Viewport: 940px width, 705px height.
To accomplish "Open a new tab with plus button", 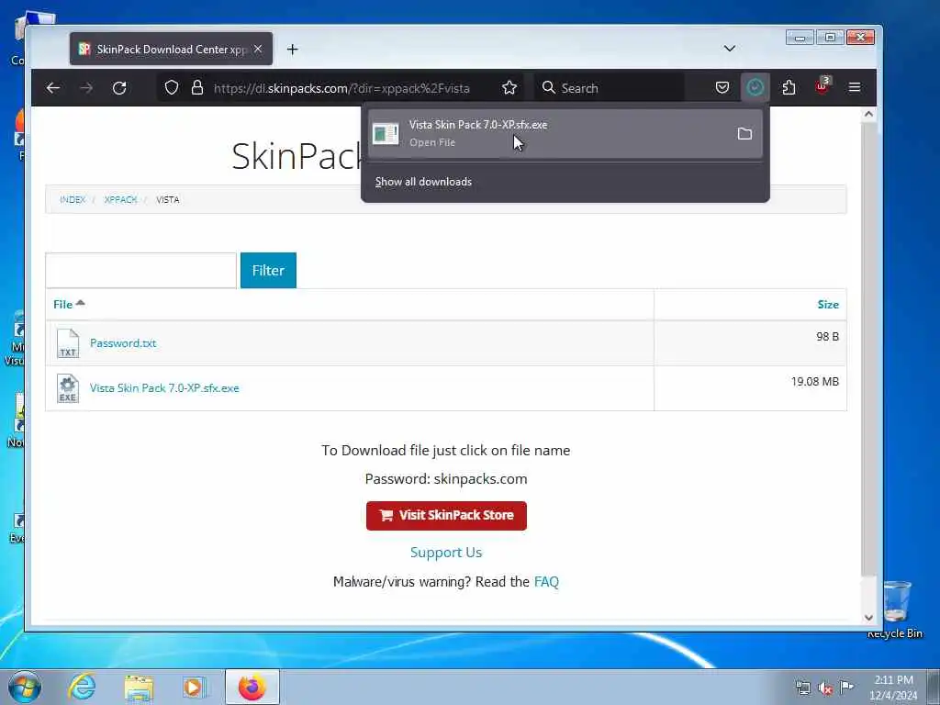I will click(x=293, y=50).
